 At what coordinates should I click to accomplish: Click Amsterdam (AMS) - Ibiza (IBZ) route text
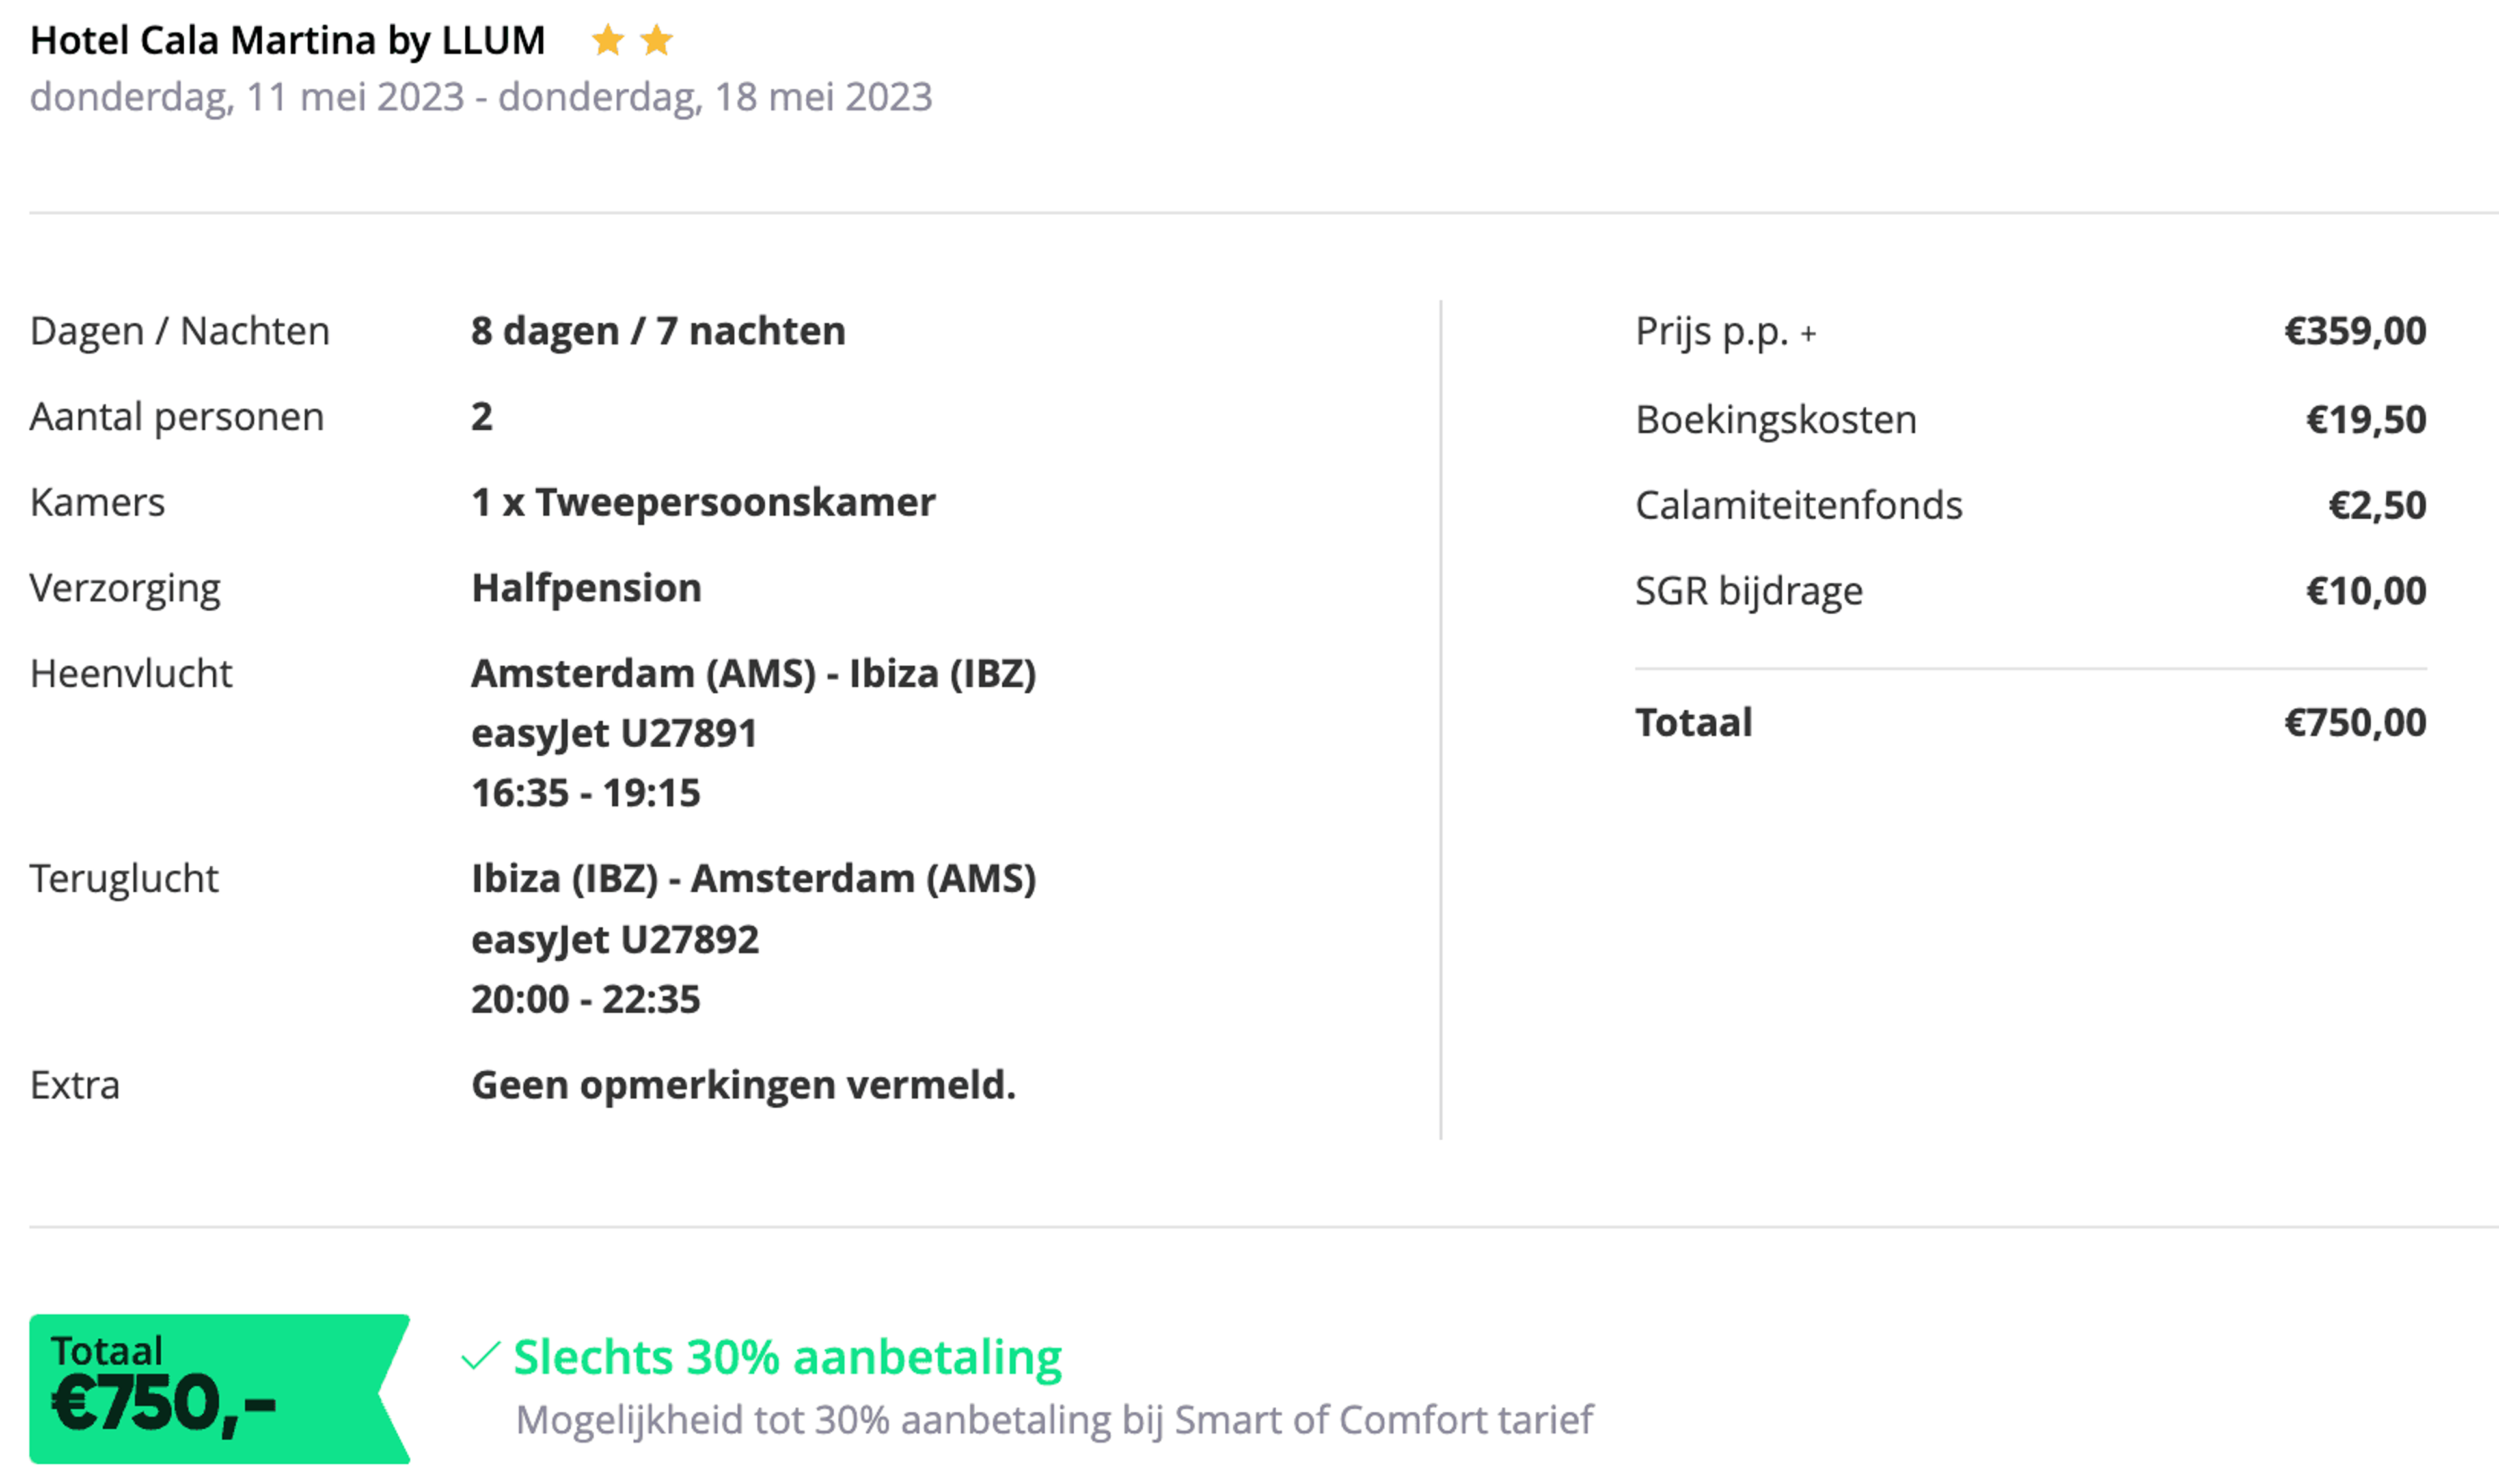753,674
